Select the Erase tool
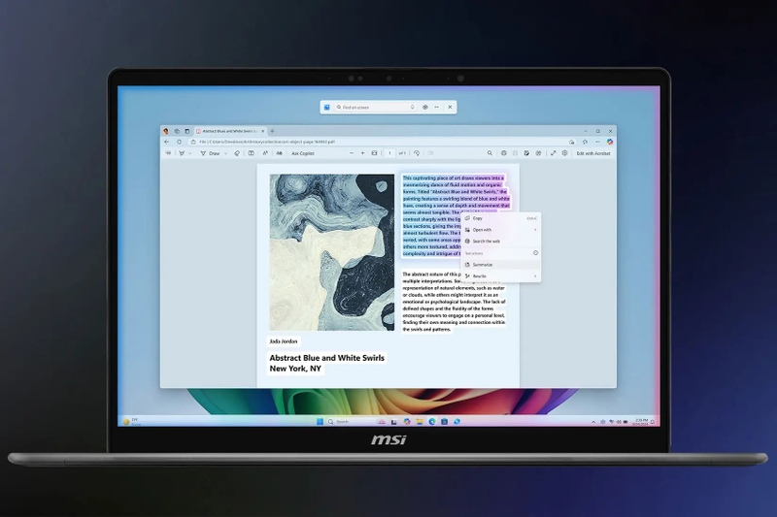The width and height of the screenshot is (777, 517). 237,153
